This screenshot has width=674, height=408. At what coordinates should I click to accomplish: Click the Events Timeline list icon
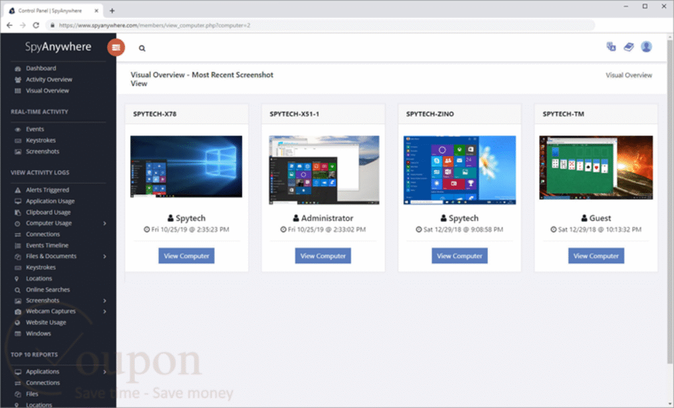[18, 246]
